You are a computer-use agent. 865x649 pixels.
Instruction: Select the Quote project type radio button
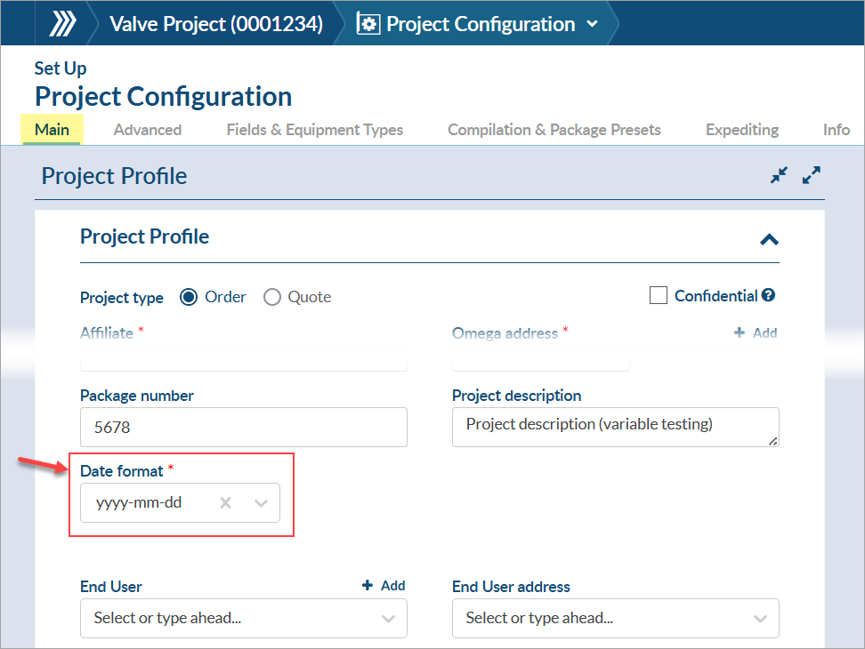tap(272, 297)
